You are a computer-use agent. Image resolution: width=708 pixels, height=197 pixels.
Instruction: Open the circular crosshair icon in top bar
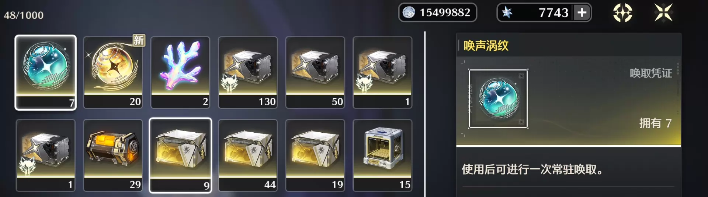click(622, 13)
